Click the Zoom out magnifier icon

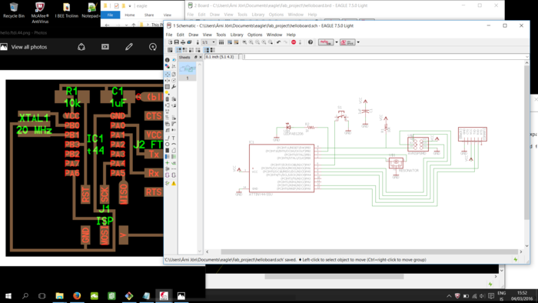tap(257, 42)
